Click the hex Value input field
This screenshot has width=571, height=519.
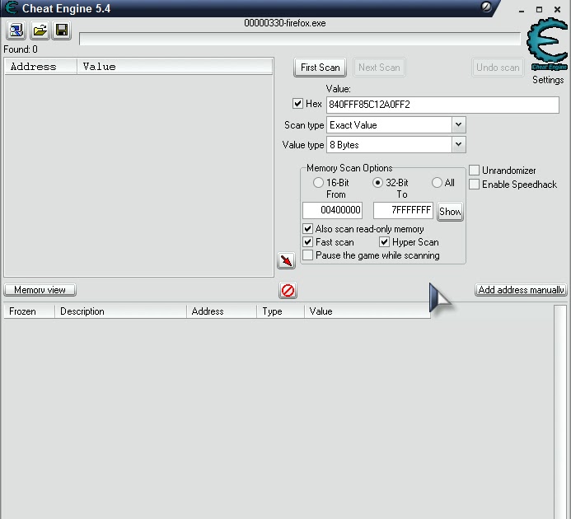coord(442,105)
